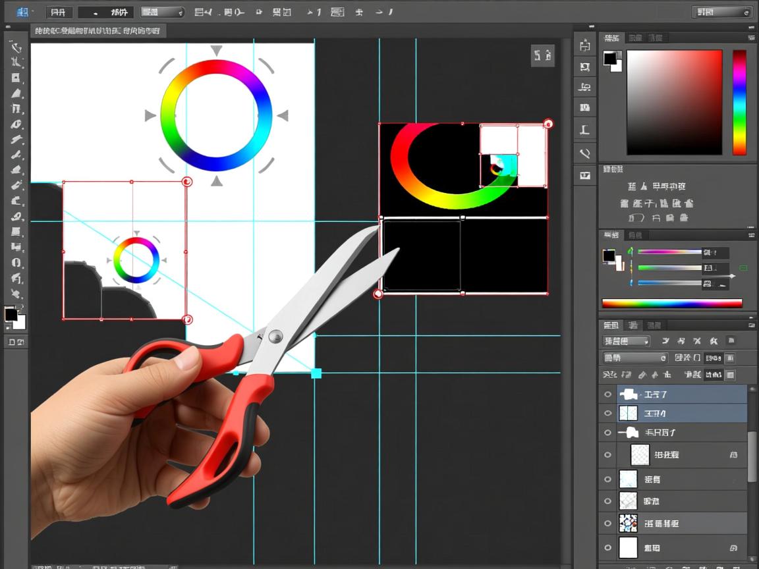
Task: Click the quick mask icons at toolbar bottom
Action: (x=16, y=342)
